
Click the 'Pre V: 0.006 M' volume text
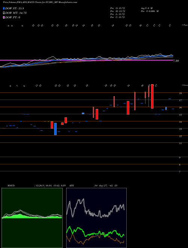150,11
